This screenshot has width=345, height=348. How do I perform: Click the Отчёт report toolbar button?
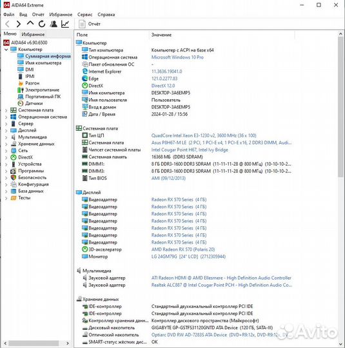coord(89,24)
